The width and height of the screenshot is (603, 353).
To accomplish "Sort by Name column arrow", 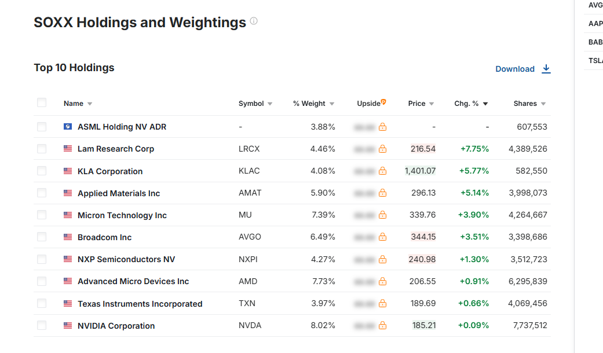I will 90,104.
